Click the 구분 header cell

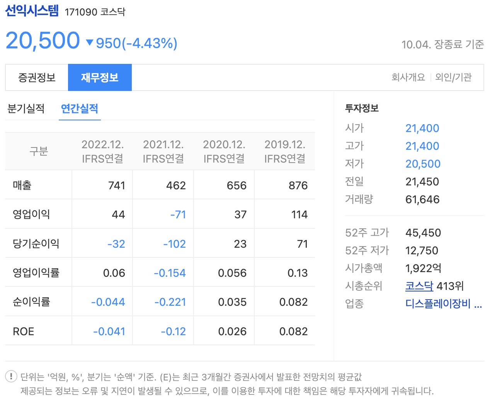(39, 151)
